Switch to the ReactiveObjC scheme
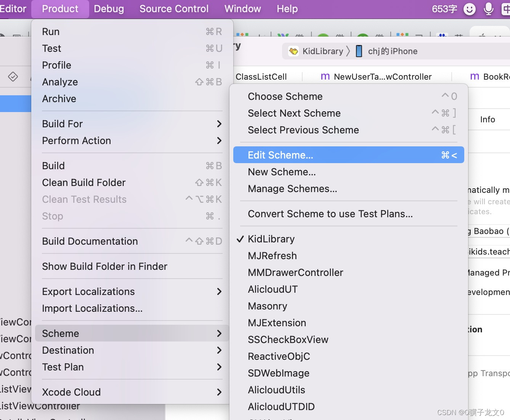Viewport: 510px width, 420px height. click(348, 356)
